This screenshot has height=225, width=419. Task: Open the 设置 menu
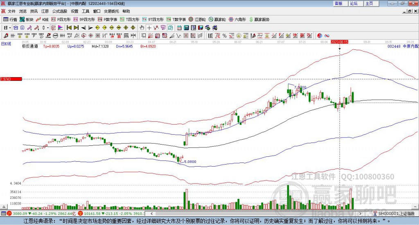(74, 11)
